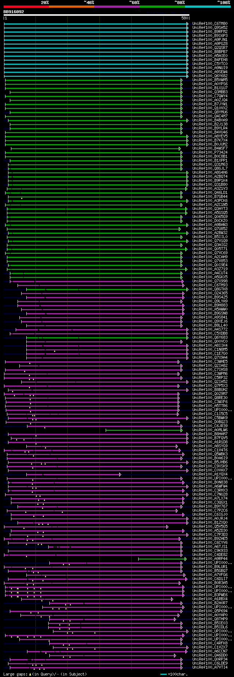Viewport: 234px width, 677px height.
Task: Click the cyan =100char. scale bar
Action: pos(163,674)
